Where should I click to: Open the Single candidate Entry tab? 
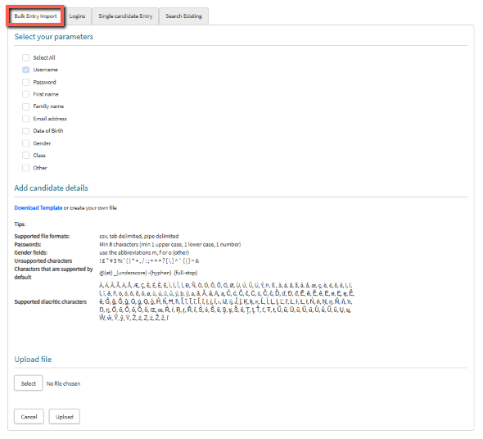pyautogui.click(x=125, y=16)
